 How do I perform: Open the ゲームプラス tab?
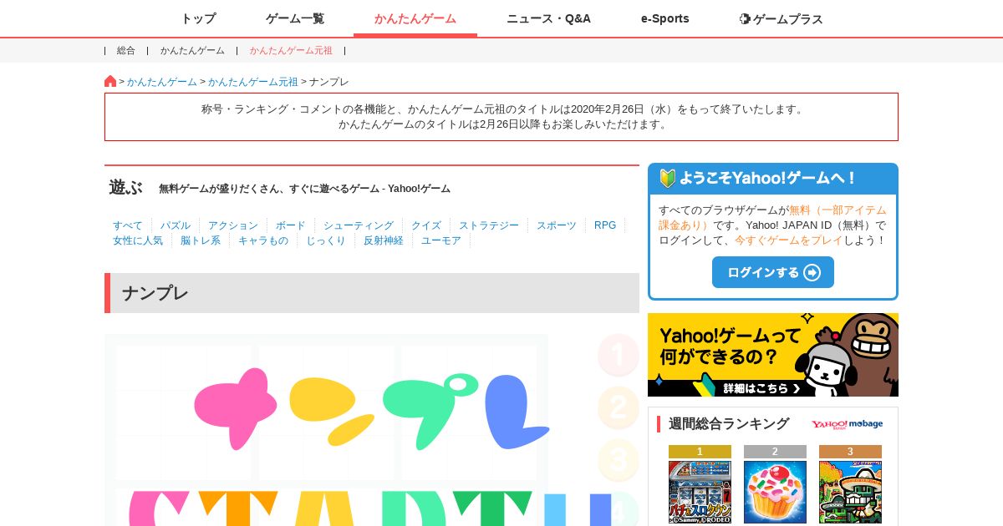tap(782, 18)
